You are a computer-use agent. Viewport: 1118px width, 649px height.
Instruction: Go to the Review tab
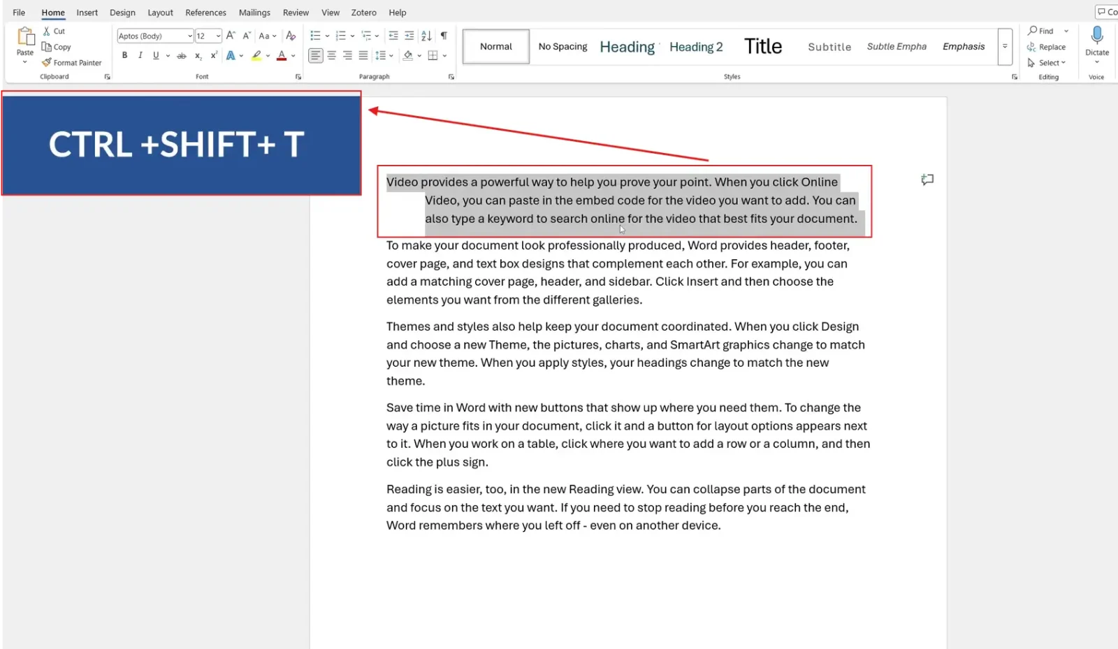[x=296, y=13]
